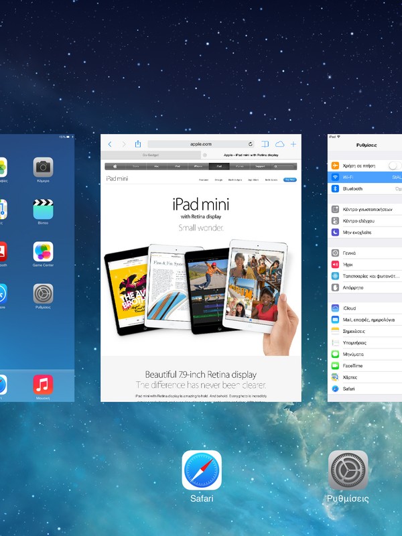Open Bluetooth in the Settings list
The image size is (402, 536).
[364, 189]
